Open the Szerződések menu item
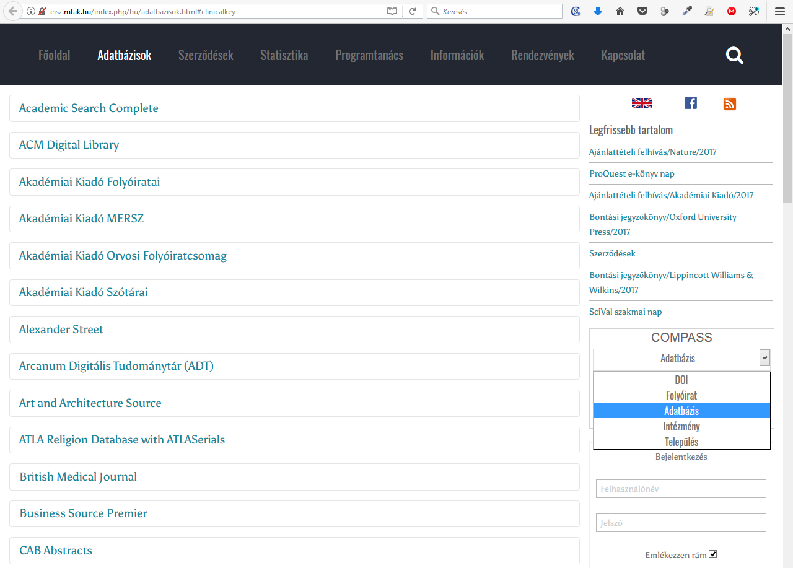 pos(206,55)
